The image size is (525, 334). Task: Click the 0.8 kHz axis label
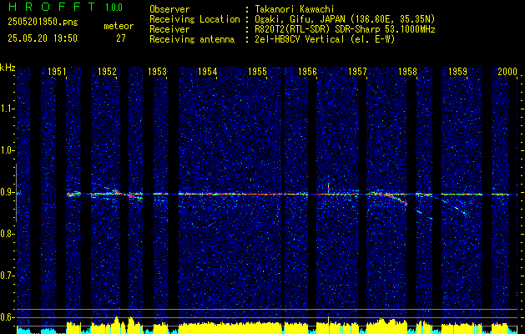point(7,234)
